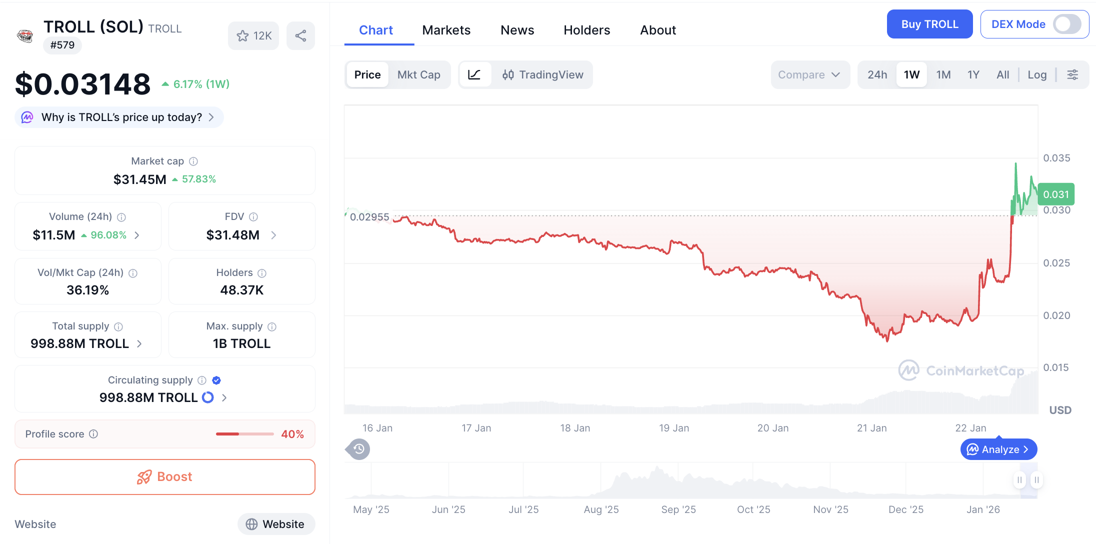1096x544 pixels.
Task: Click the Market cap info icon
Action: 193,161
